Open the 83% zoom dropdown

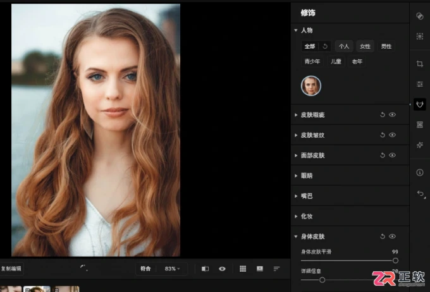(x=172, y=269)
